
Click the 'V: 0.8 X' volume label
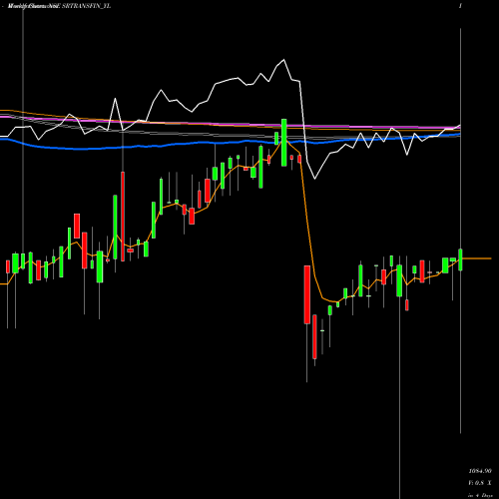[480, 483]
